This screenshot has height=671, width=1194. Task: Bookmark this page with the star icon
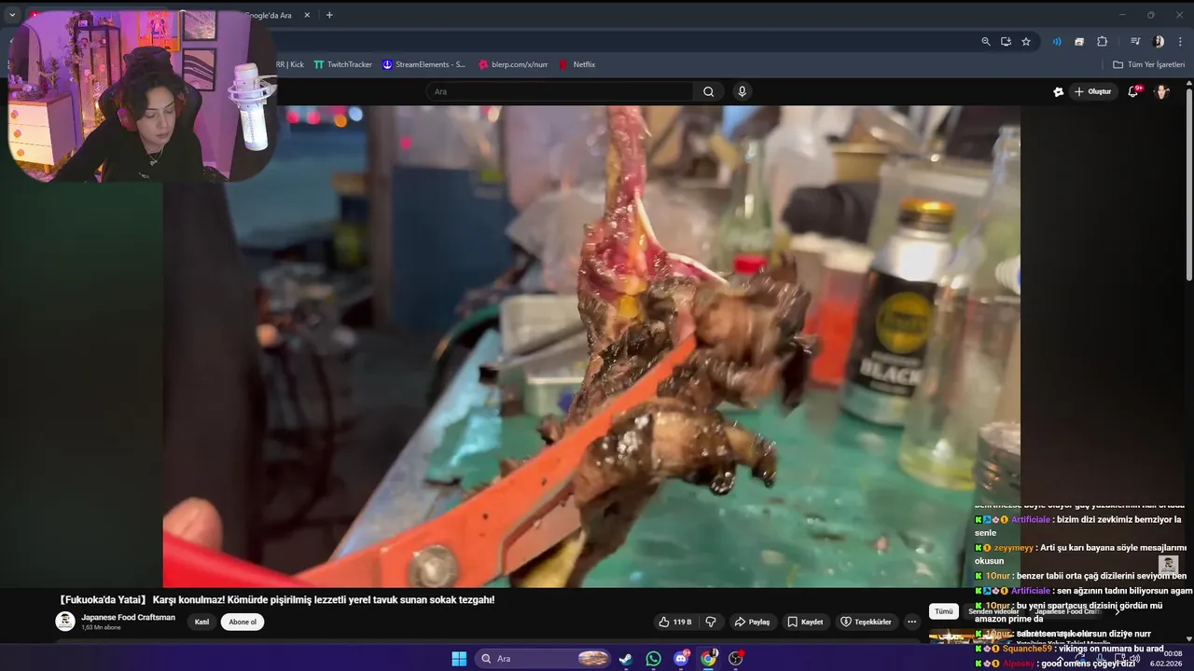tap(1026, 41)
